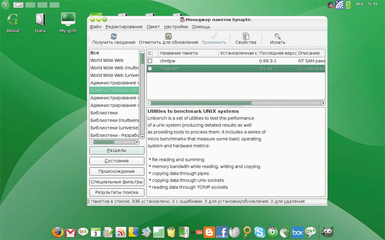Launch Skype from the dock

259,232
